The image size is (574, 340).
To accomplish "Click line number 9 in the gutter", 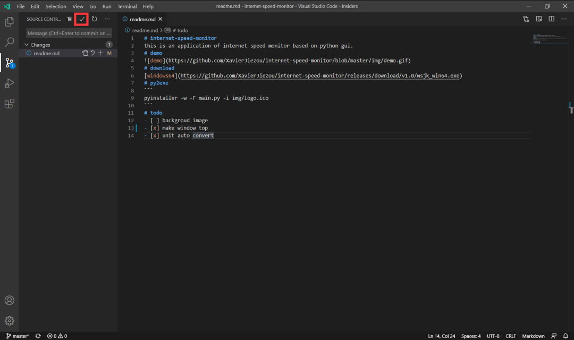I will pyautogui.click(x=132, y=98).
